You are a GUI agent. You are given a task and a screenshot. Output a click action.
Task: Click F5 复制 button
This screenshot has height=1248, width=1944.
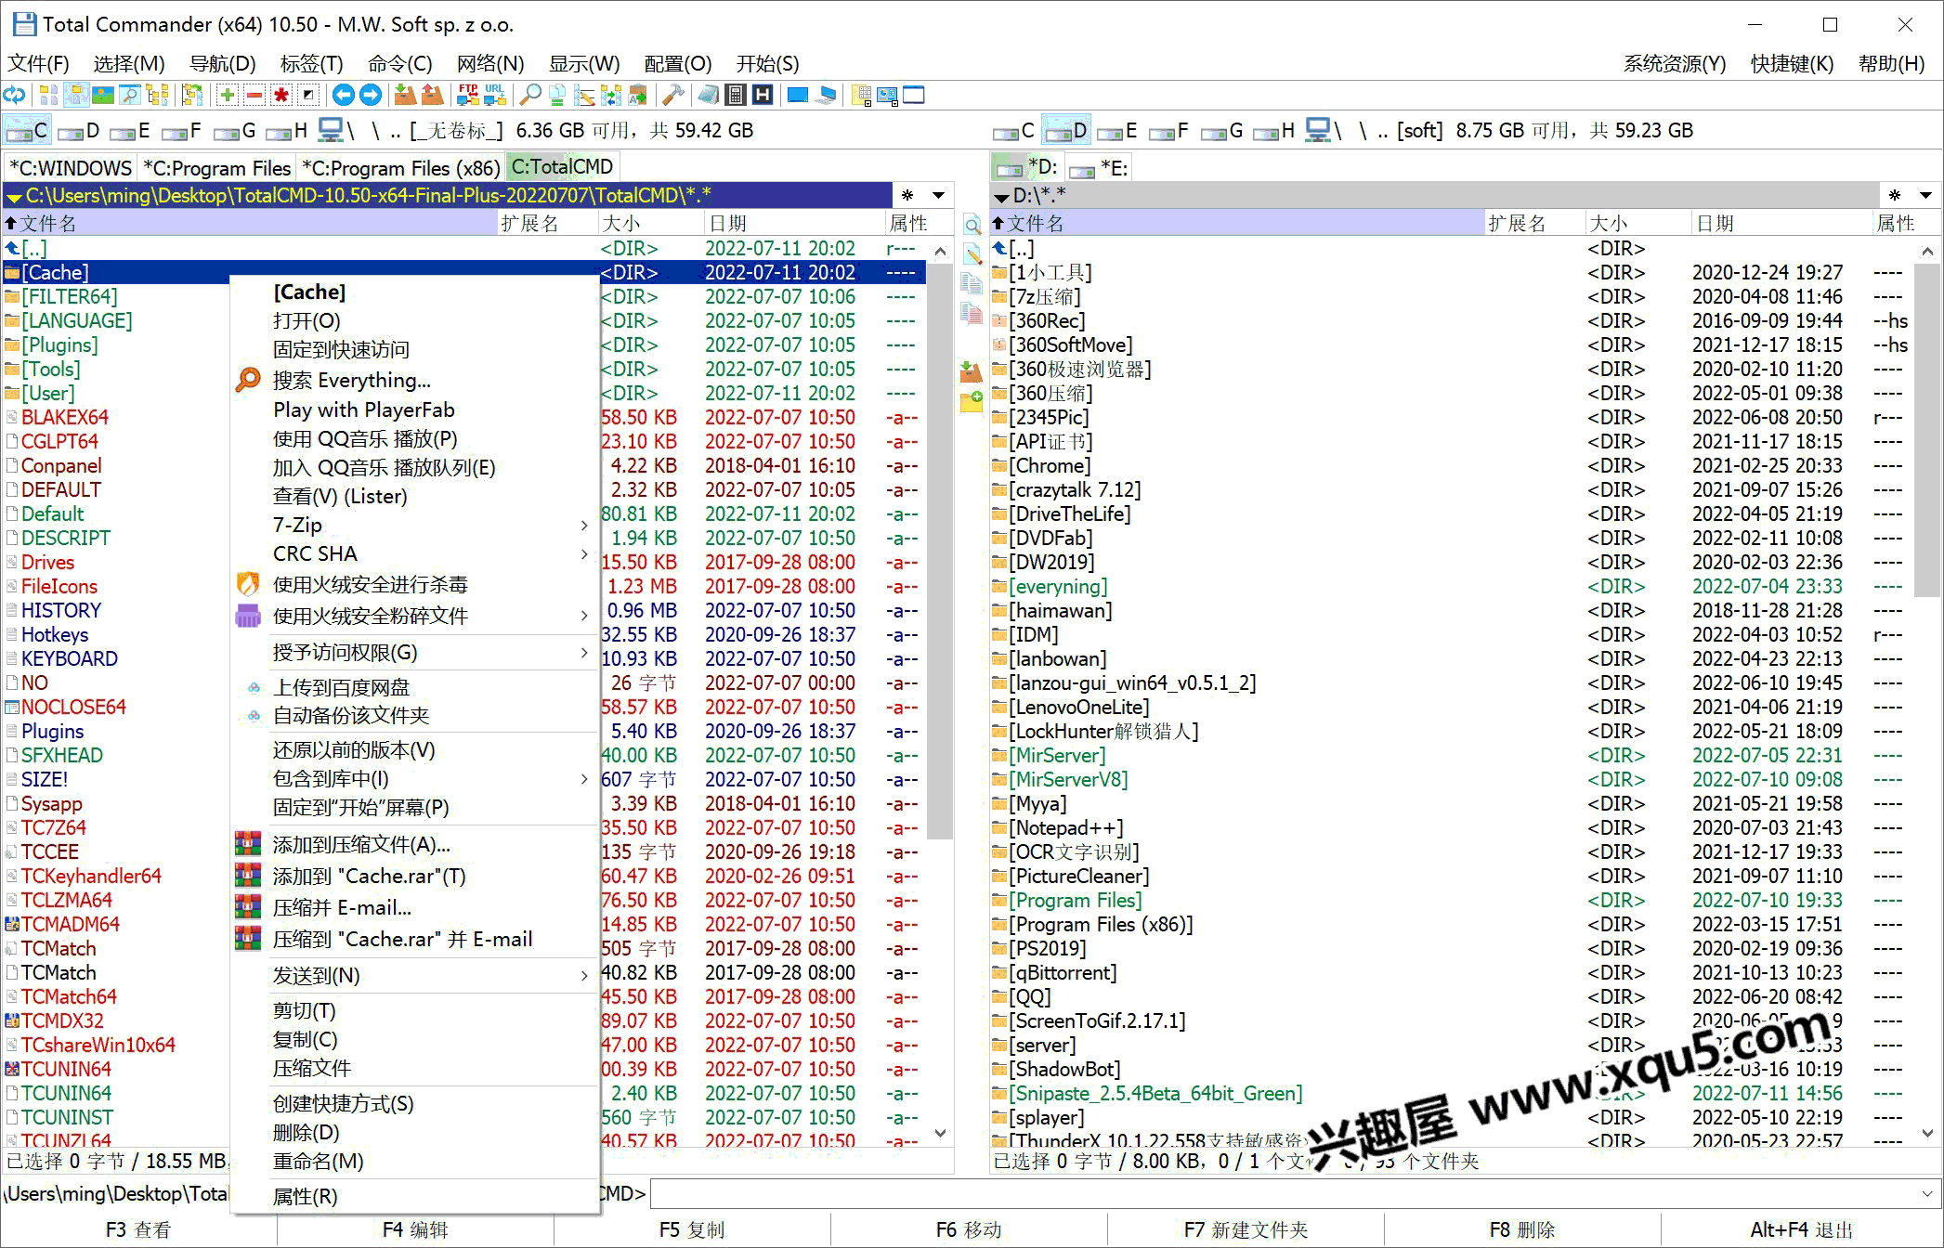pos(692,1230)
